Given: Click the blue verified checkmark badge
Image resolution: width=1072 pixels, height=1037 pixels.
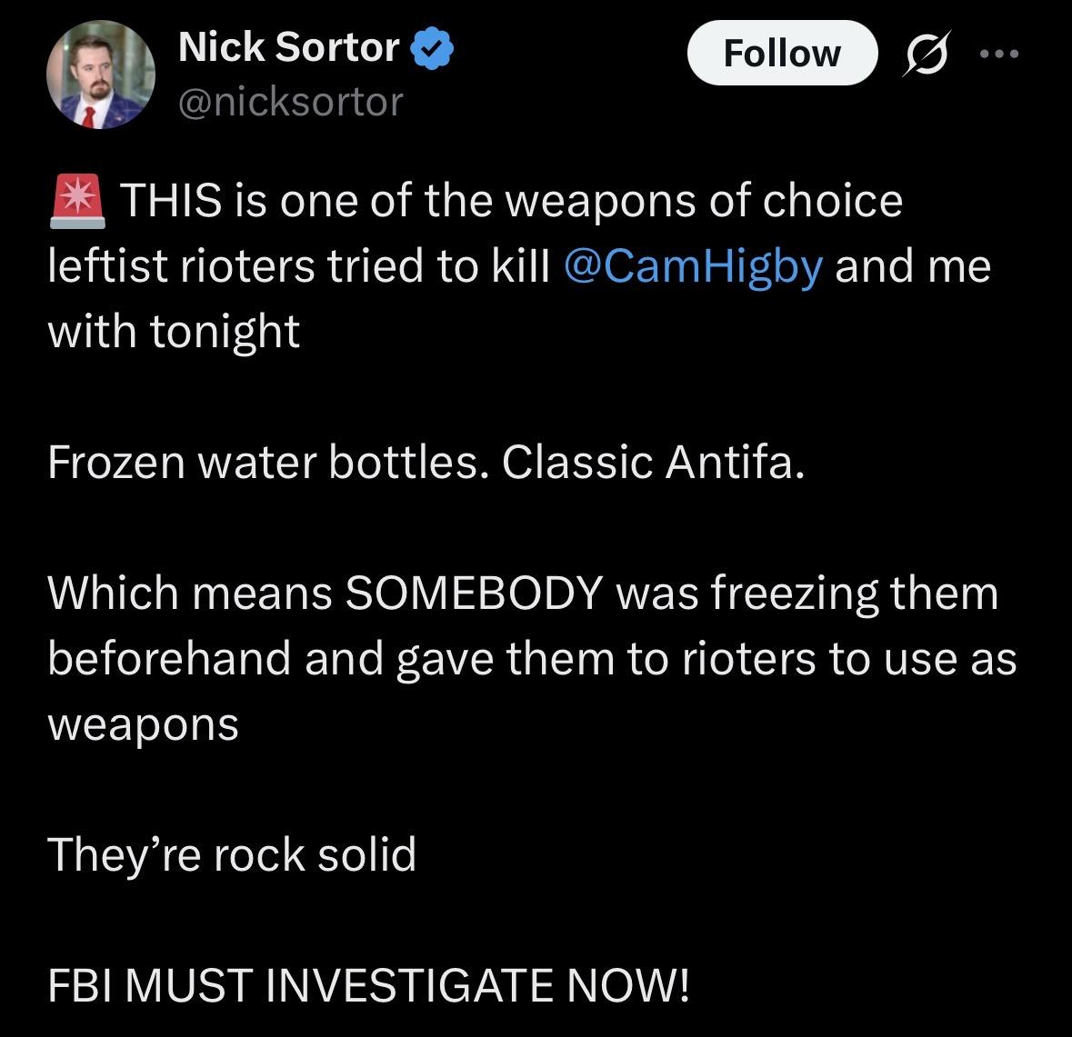Looking at the screenshot, I should tap(433, 48).
